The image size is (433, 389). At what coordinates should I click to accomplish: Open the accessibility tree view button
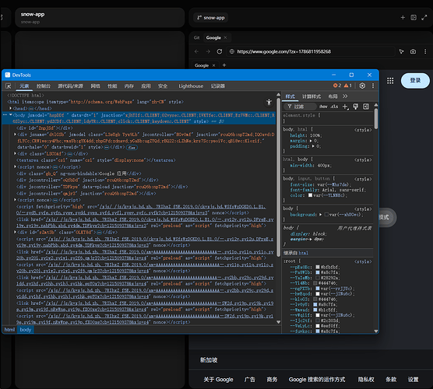point(269,103)
